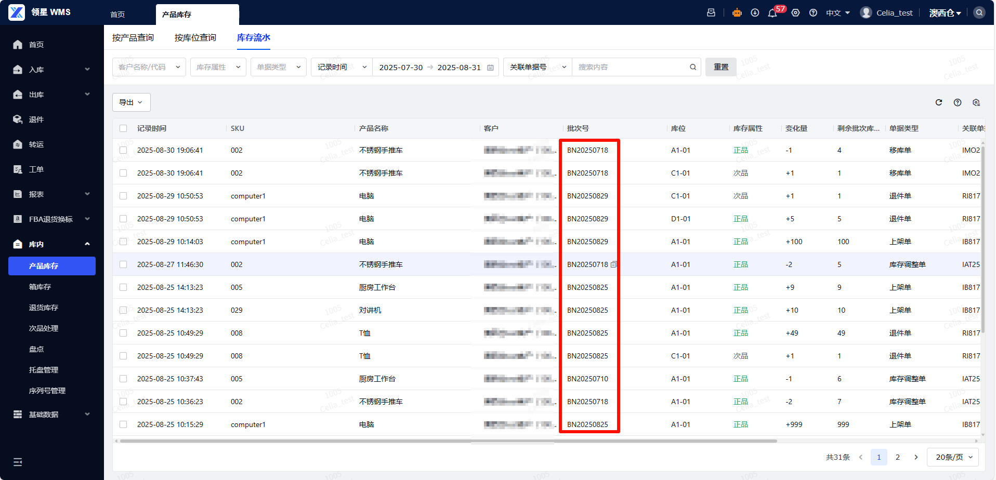
Task: Click the global search magnifier in top-right corner
Action: pos(979,12)
